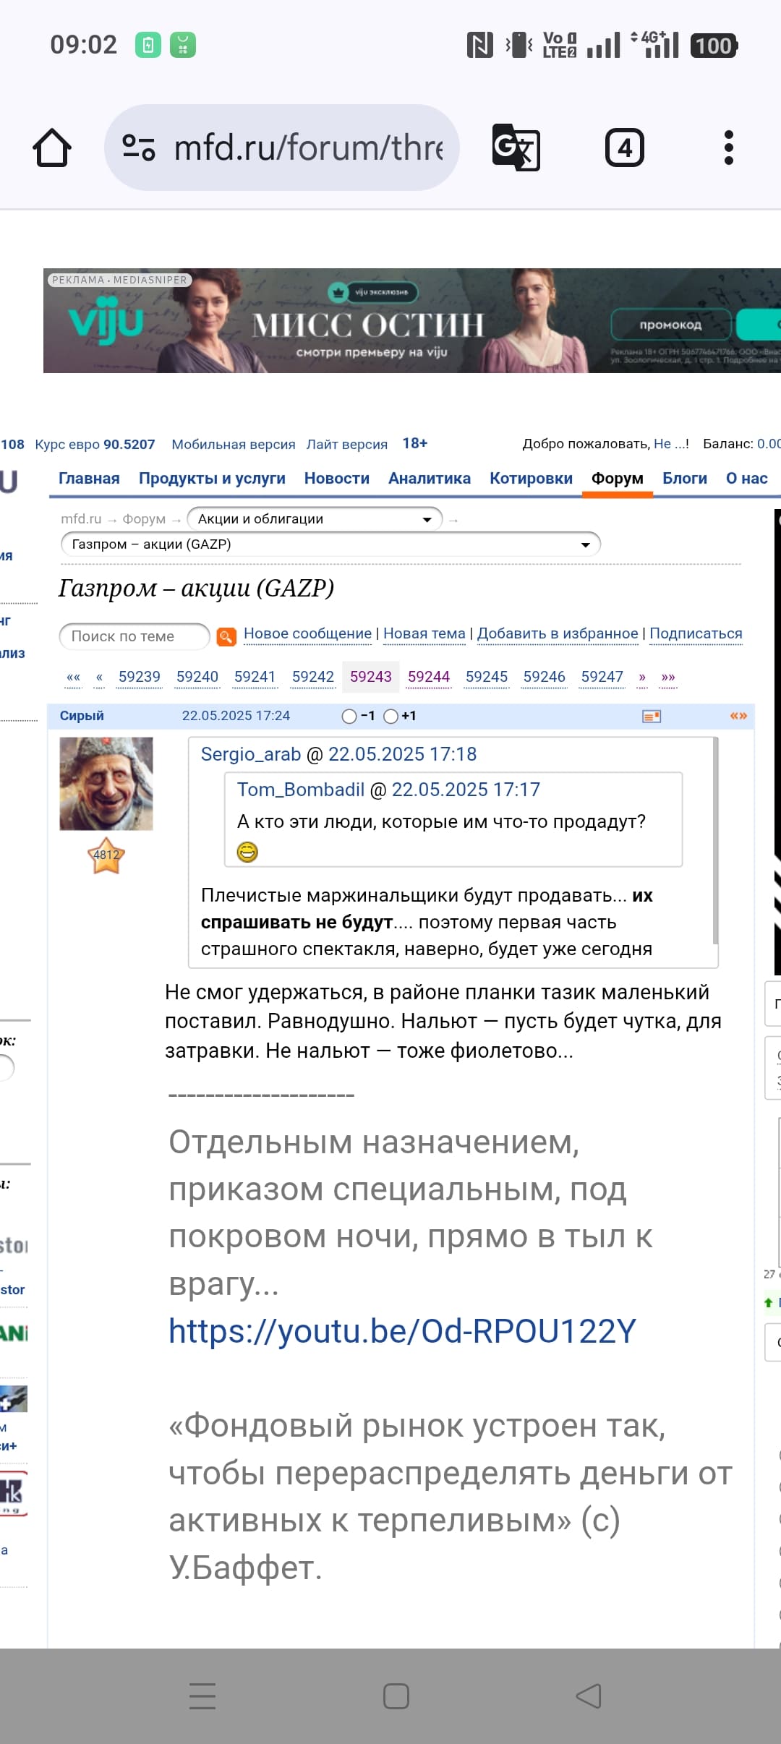Open the tab switcher showing 4 tabs

pos(624,148)
